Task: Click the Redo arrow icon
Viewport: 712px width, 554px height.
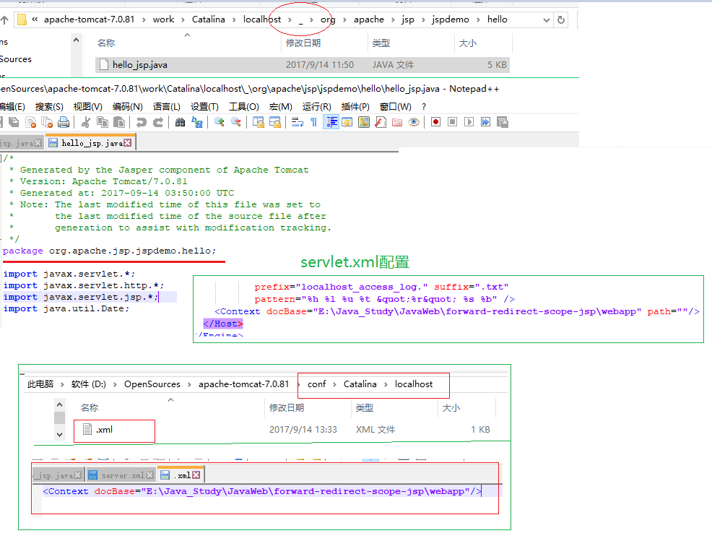Action: coord(158,122)
